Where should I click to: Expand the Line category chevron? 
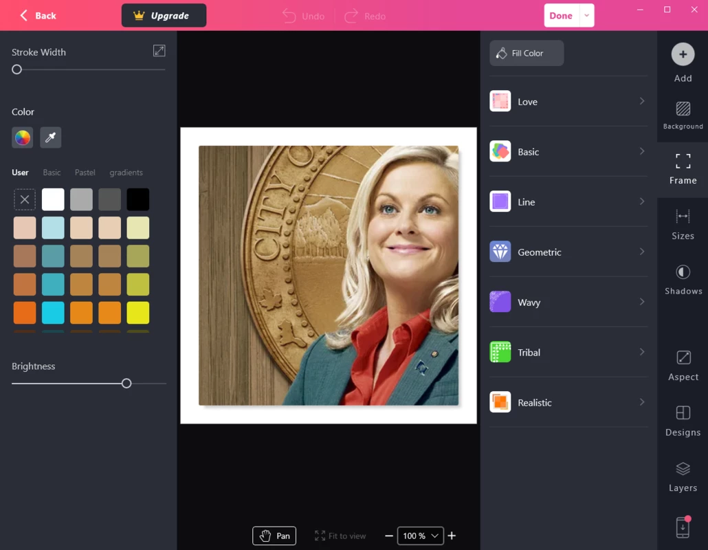[641, 201]
